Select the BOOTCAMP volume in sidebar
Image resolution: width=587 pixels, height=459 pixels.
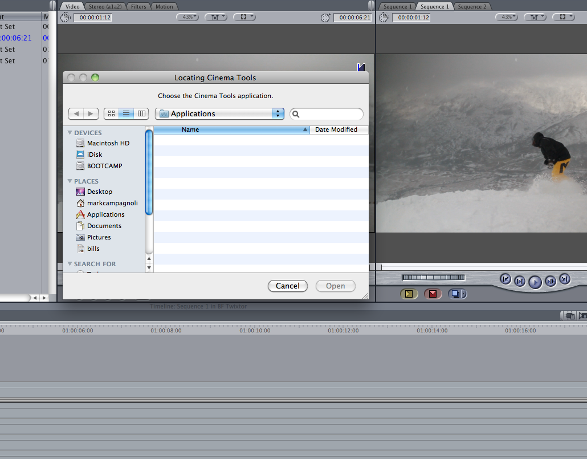click(x=99, y=165)
